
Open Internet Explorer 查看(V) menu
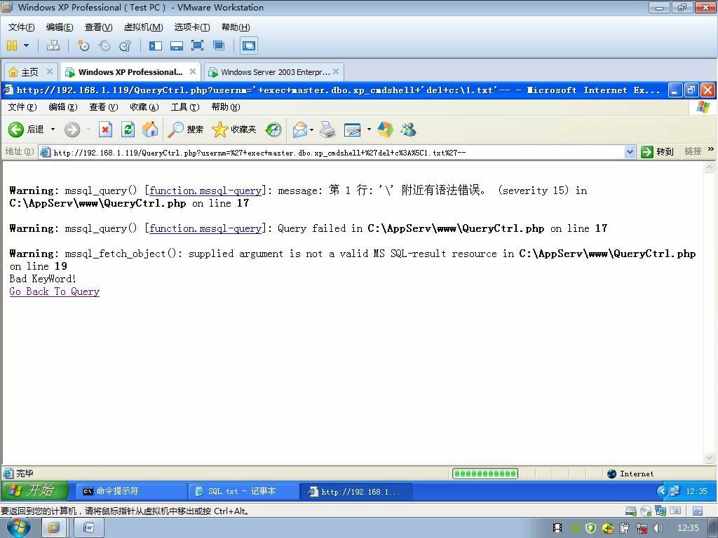pyautogui.click(x=104, y=107)
